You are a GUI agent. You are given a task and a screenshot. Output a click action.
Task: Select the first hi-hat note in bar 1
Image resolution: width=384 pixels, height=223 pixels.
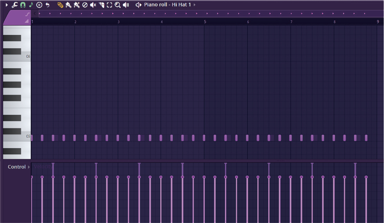32,138
